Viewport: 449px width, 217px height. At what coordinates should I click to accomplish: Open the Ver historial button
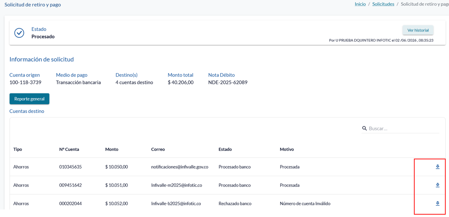pyautogui.click(x=418, y=30)
